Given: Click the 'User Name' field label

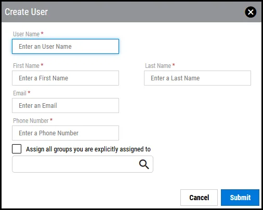Looking at the screenshot, I should click(27, 34).
